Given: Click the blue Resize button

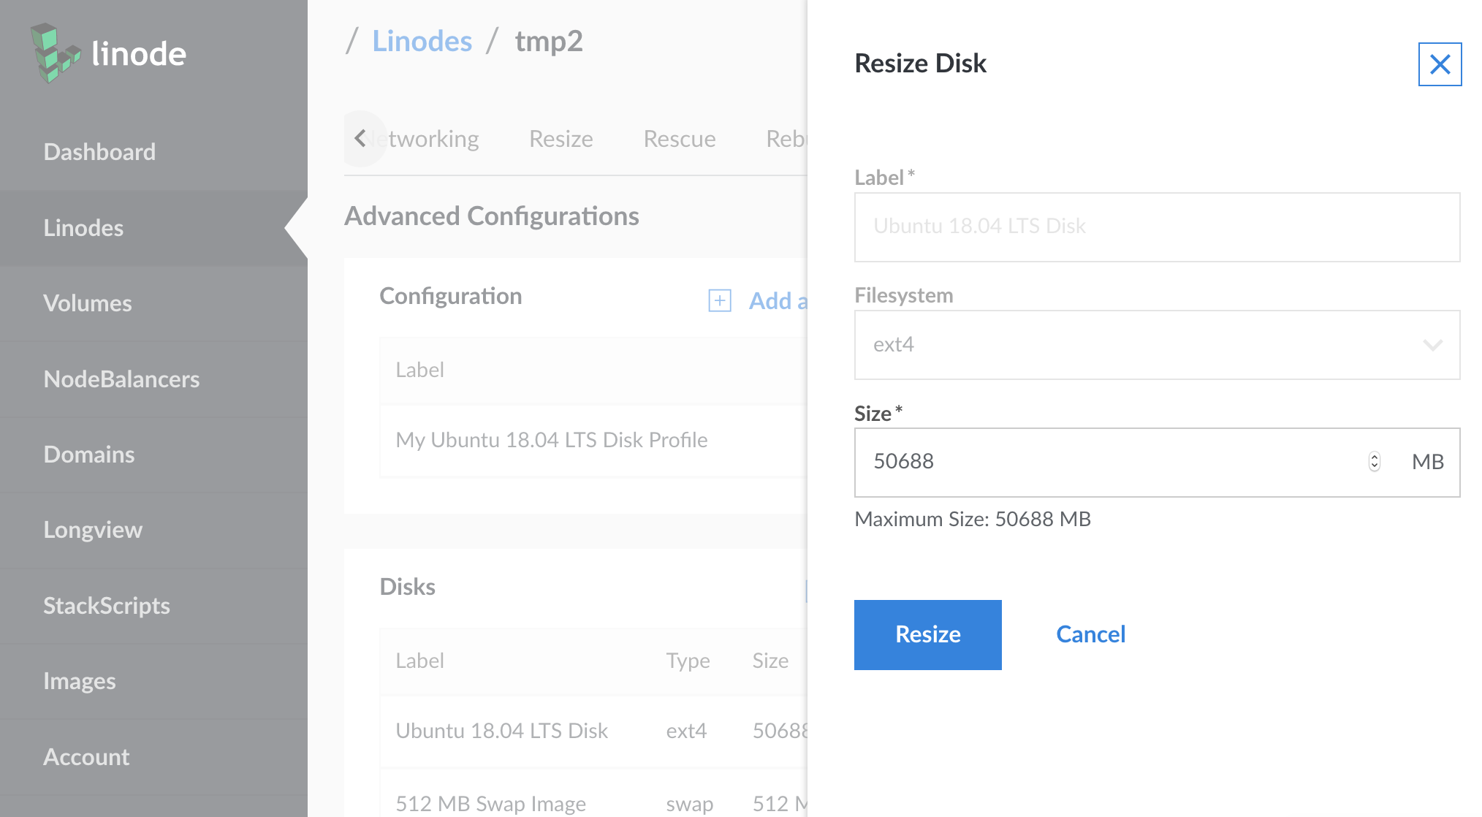Looking at the screenshot, I should click(927, 634).
